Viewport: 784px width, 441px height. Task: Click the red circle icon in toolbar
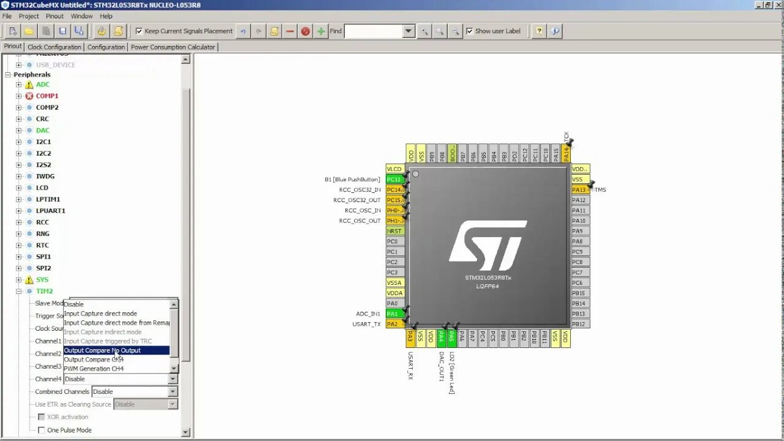point(305,31)
